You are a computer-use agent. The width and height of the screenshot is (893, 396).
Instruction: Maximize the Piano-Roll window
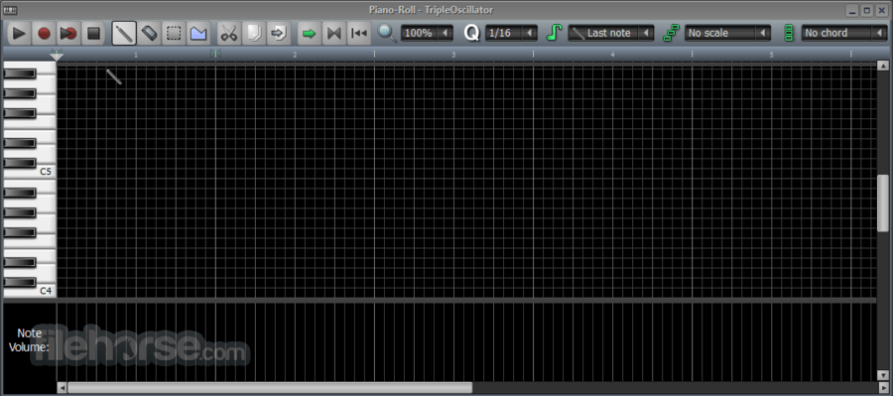[x=867, y=10]
